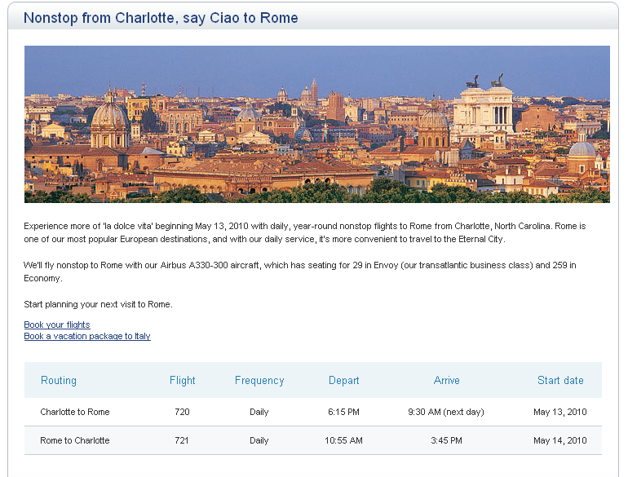Click the 'Frequency' column header
Image resolution: width=628 pixels, height=477 pixels.
pyautogui.click(x=259, y=380)
